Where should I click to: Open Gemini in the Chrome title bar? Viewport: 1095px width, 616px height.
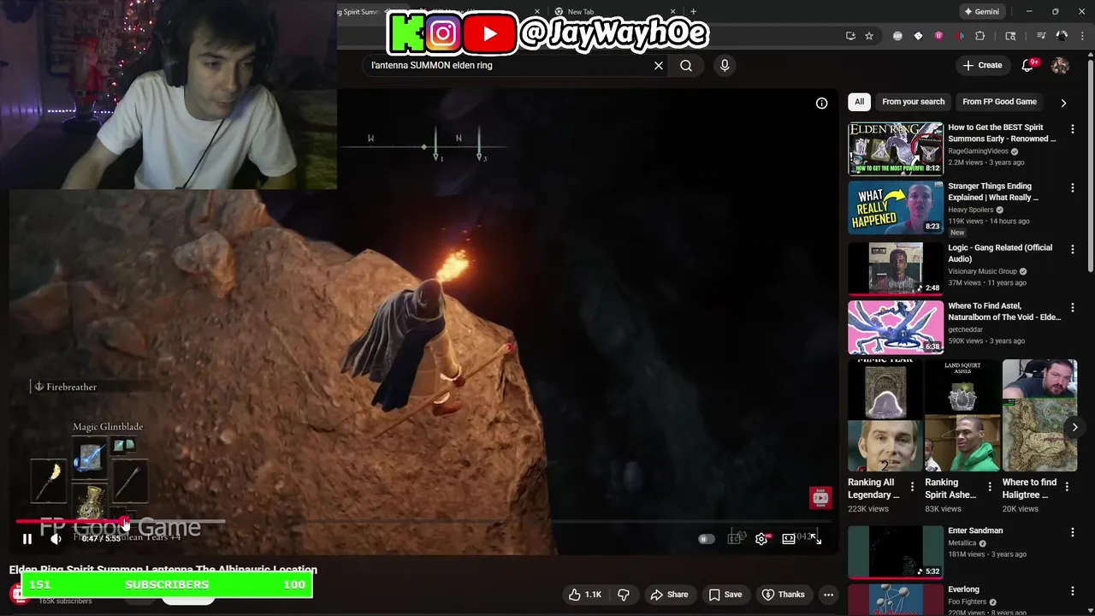(981, 12)
